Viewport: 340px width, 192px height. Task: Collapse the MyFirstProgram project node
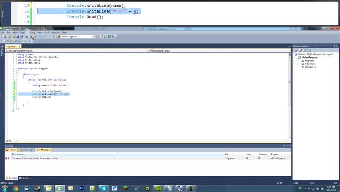coord(295,58)
